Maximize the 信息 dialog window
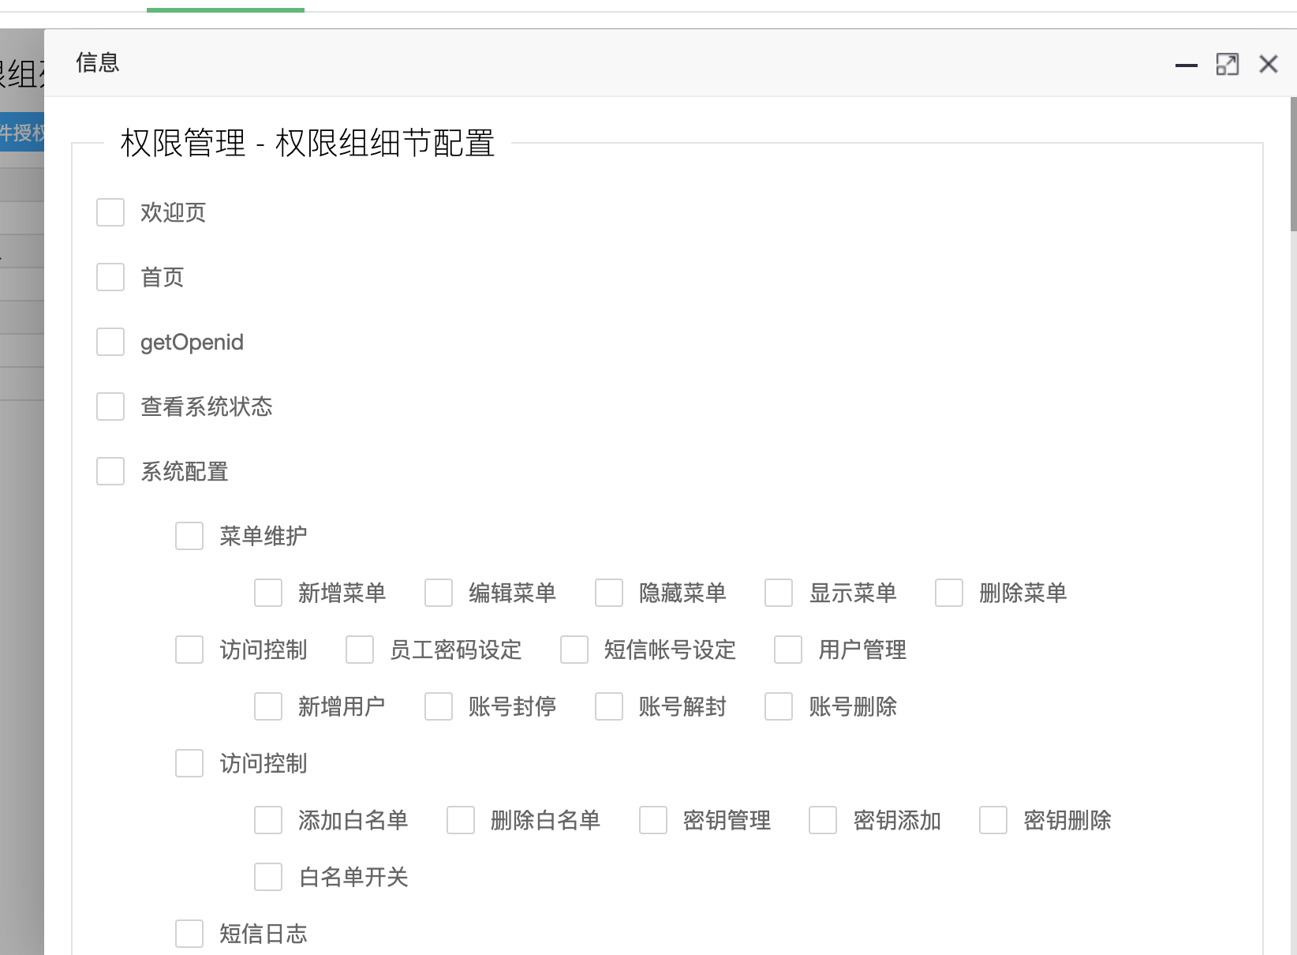This screenshot has height=955, width=1297. coord(1227,64)
